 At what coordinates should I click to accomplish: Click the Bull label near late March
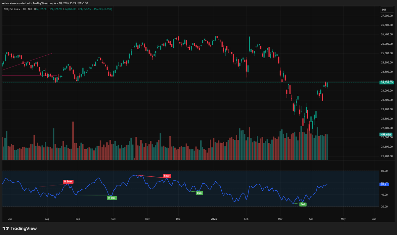coord(303,205)
